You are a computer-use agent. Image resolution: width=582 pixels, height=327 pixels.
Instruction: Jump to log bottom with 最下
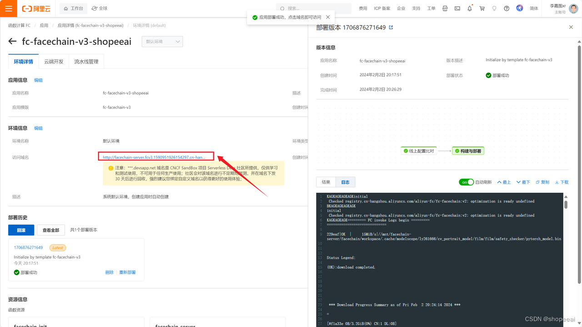tap(523, 182)
